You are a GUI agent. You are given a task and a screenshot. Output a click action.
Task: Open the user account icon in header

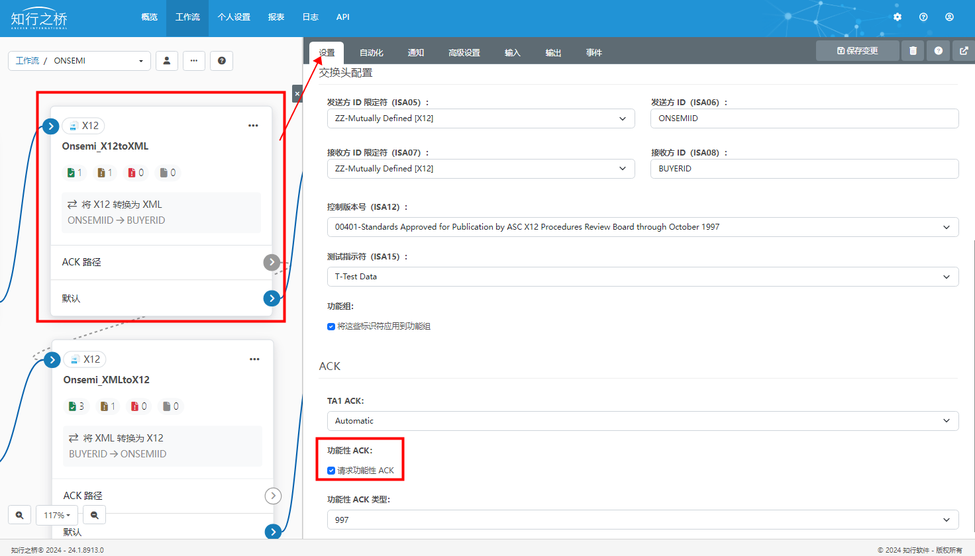coord(949,17)
